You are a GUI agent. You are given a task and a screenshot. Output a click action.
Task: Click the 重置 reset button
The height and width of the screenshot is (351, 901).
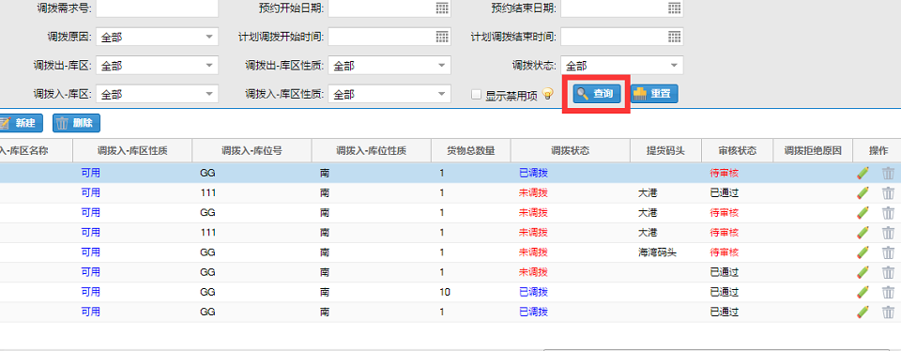pos(654,94)
